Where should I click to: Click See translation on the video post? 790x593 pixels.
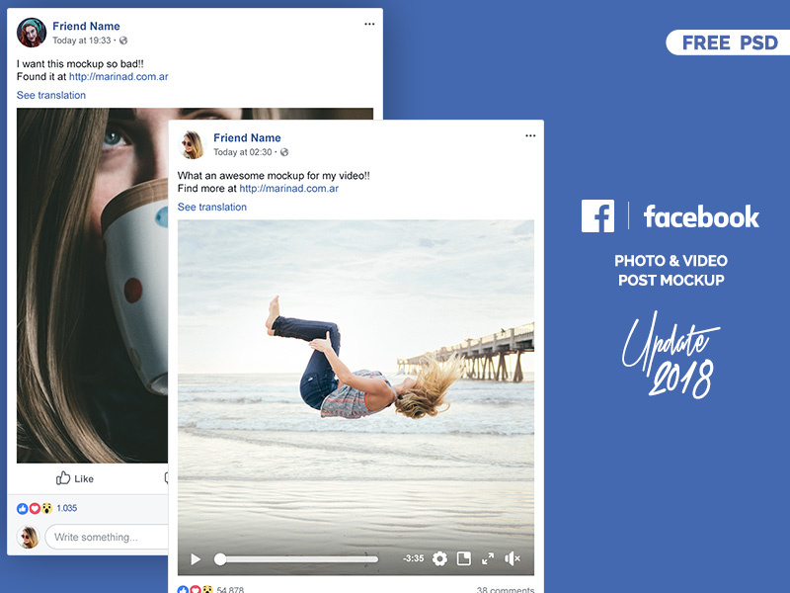[x=212, y=207]
